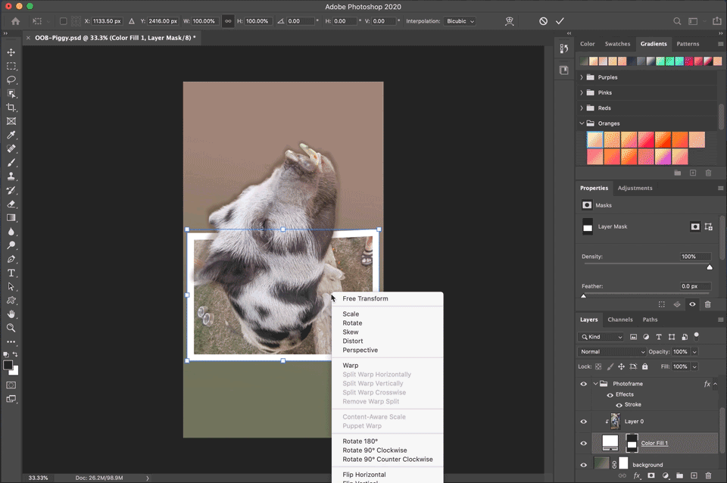Select the Clone Stamp tool

tap(11, 176)
